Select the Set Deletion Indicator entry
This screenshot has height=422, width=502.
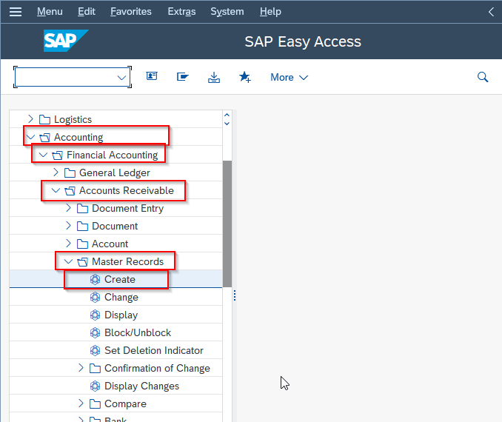click(x=154, y=351)
